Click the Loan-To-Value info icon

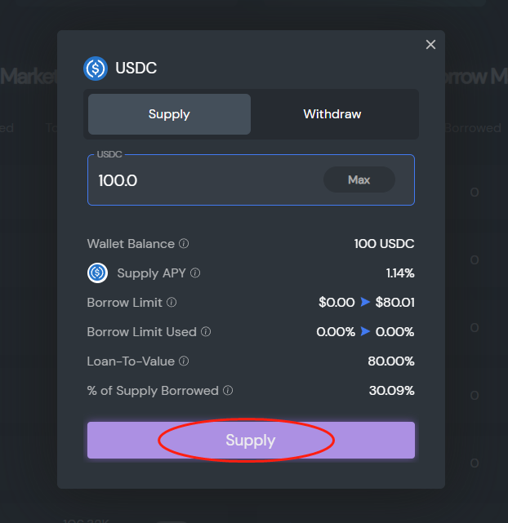pos(184,361)
